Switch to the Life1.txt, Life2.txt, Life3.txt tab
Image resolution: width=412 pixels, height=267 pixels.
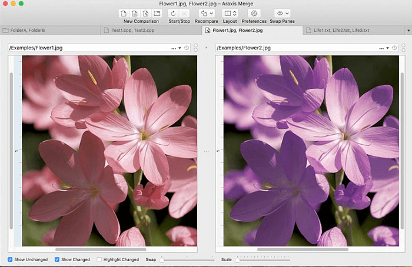[x=354, y=31]
